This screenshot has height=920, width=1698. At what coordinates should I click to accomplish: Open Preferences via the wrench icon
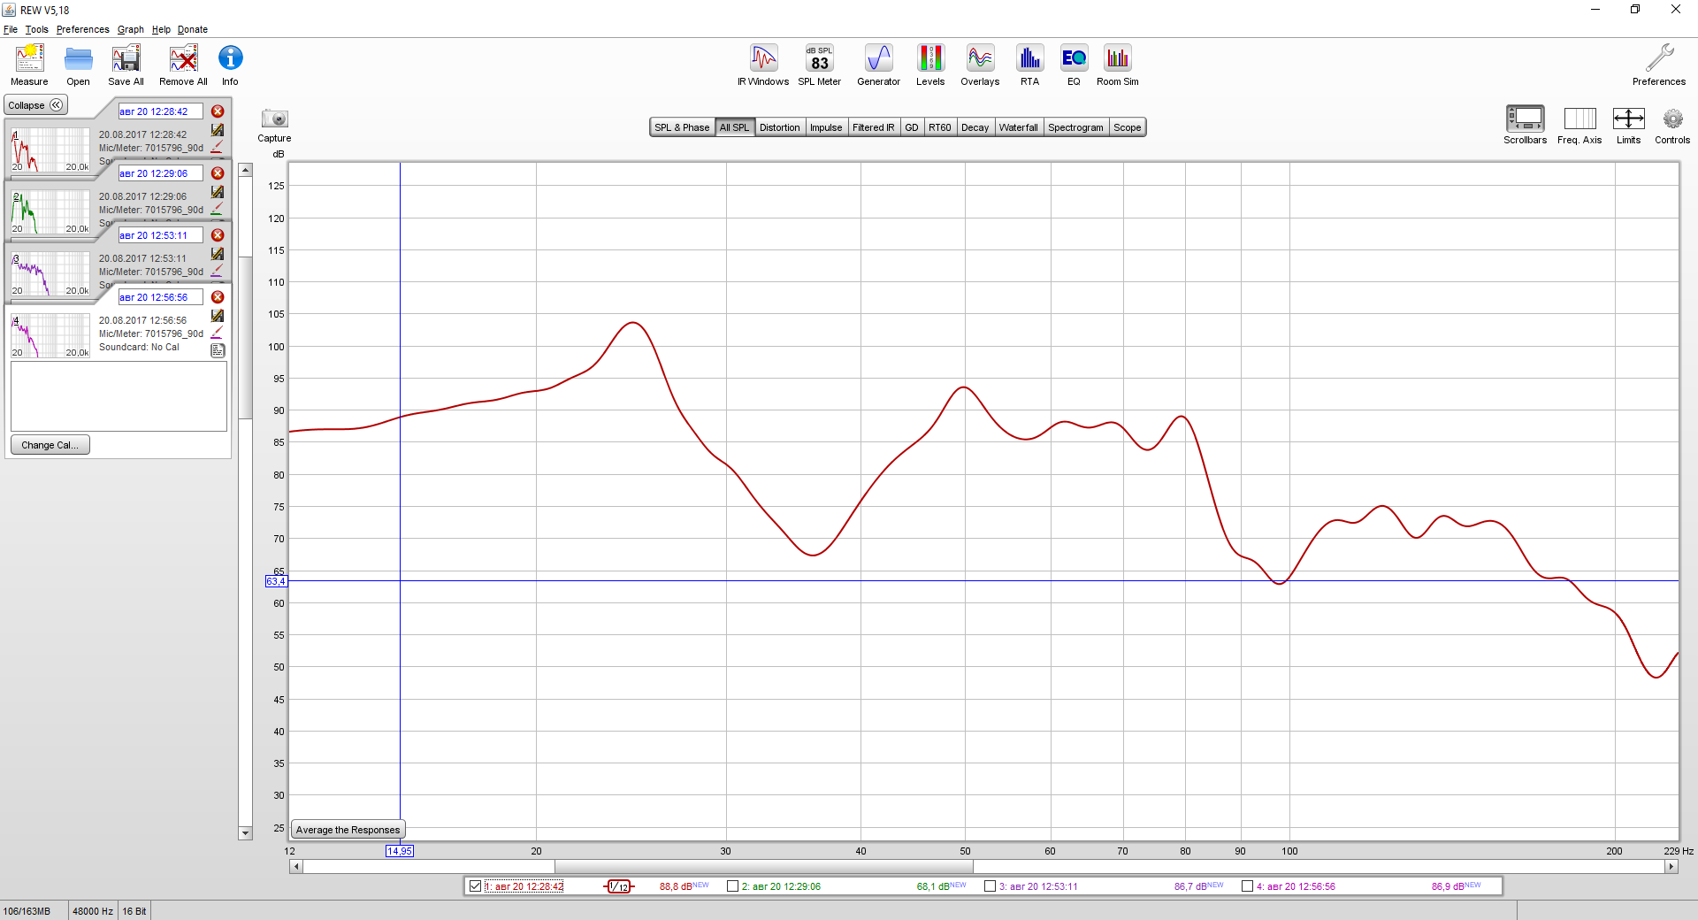1659,65
